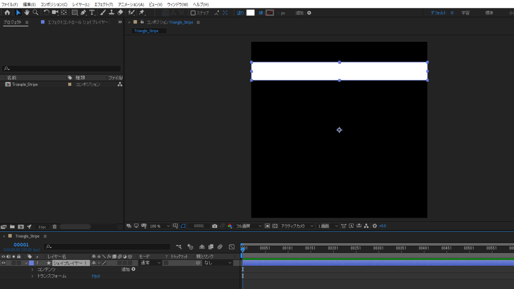Open the エフェクト(T) menu
The width and height of the screenshot is (514, 289).
(x=104, y=4)
